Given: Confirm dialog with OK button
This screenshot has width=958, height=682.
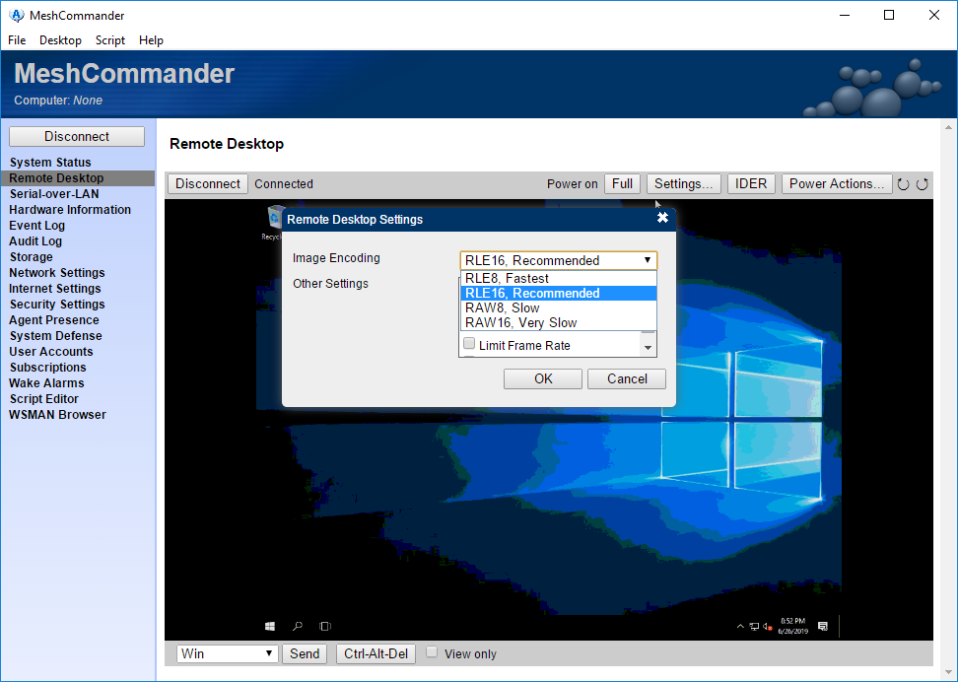Looking at the screenshot, I should [x=542, y=378].
